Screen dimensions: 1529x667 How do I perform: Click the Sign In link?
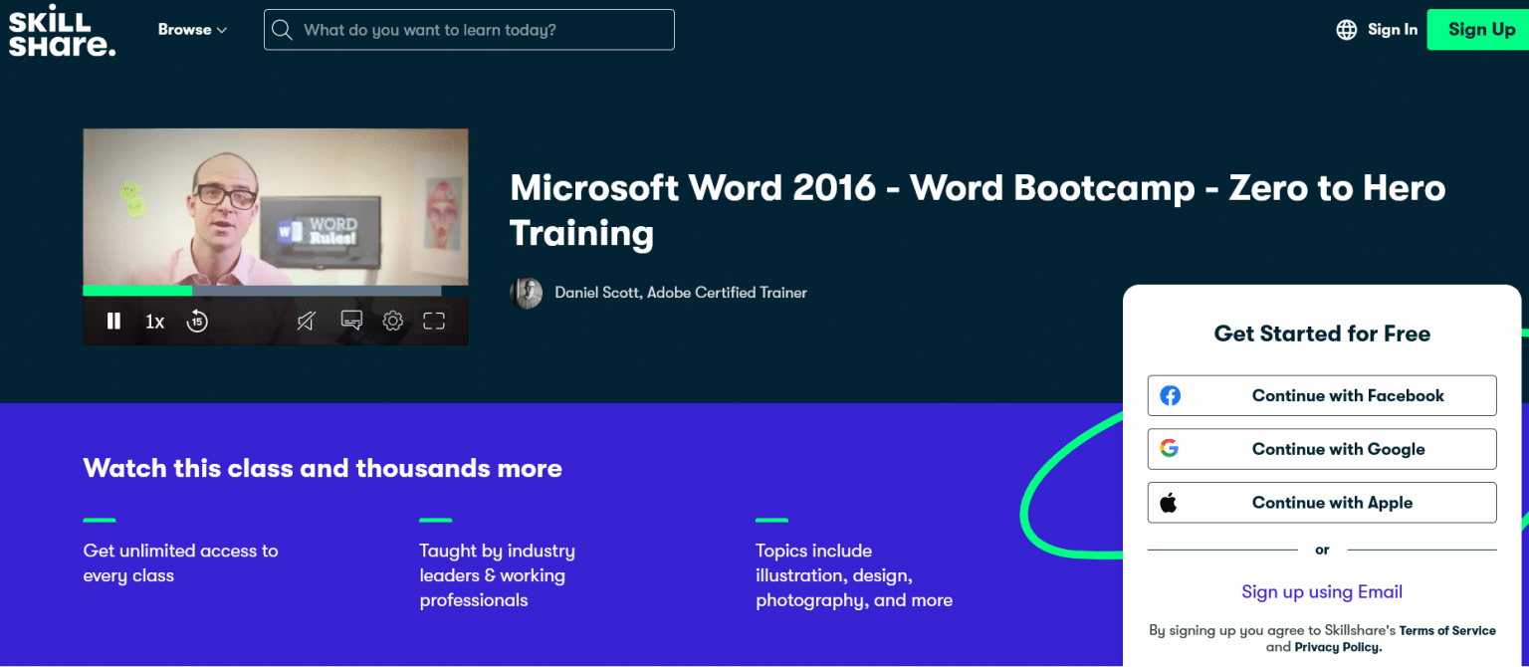pyautogui.click(x=1392, y=30)
